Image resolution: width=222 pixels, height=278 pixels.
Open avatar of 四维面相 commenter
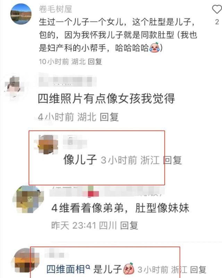tap(25, 260)
